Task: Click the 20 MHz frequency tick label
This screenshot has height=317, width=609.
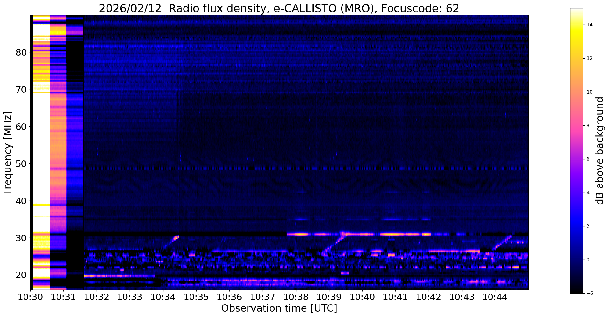Action: pos(21,275)
